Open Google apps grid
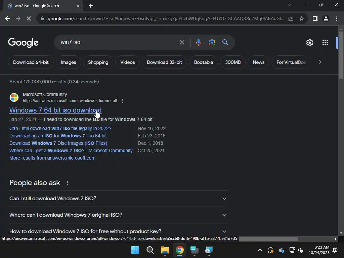 click(325, 43)
